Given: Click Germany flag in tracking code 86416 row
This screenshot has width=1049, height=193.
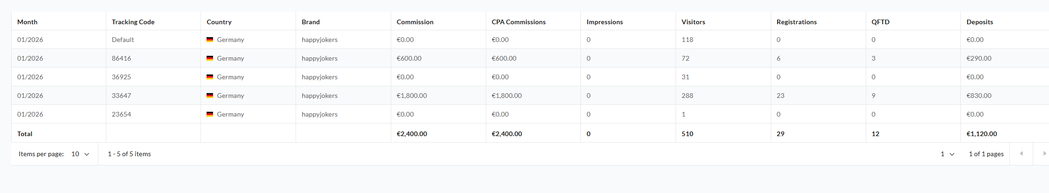Looking at the screenshot, I should [210, 58].
